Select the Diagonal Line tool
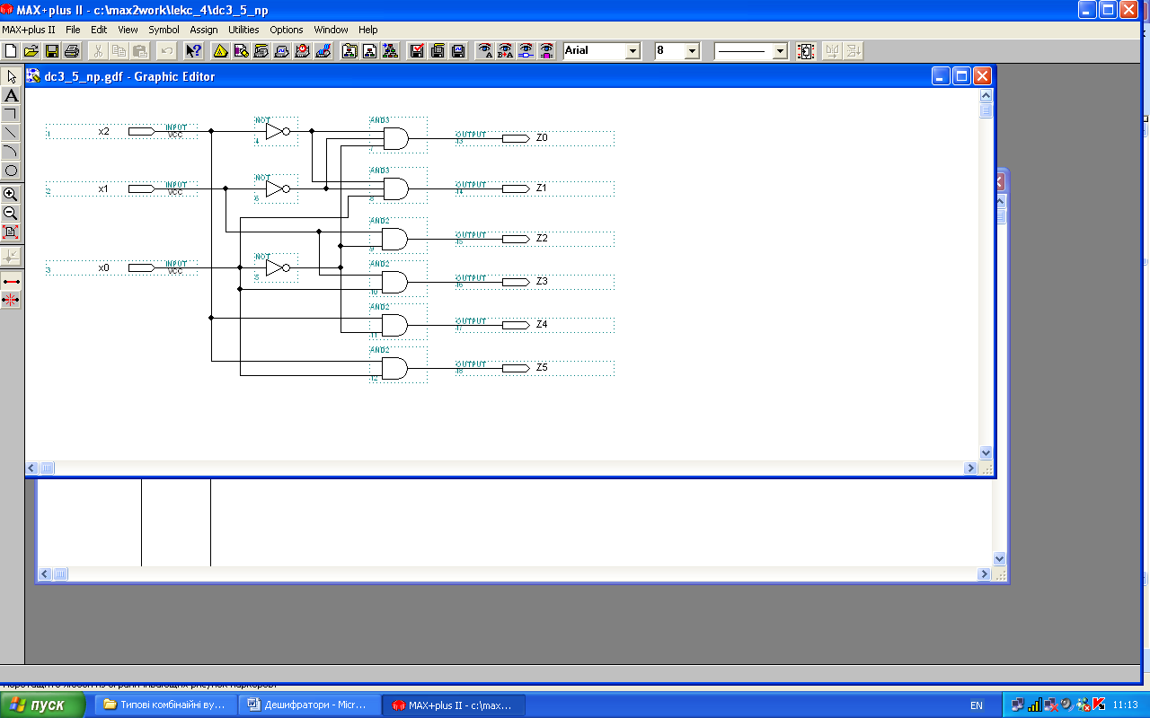The height and width of the screenshot is (718, 1150). (x=11, y=133)
